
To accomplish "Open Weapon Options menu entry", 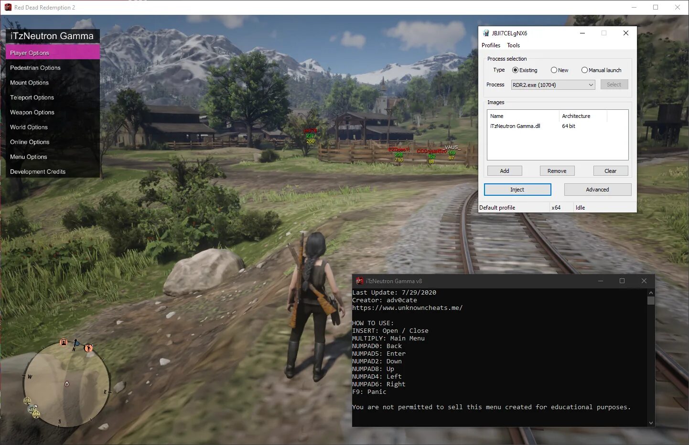I will [x=53, y=112].
